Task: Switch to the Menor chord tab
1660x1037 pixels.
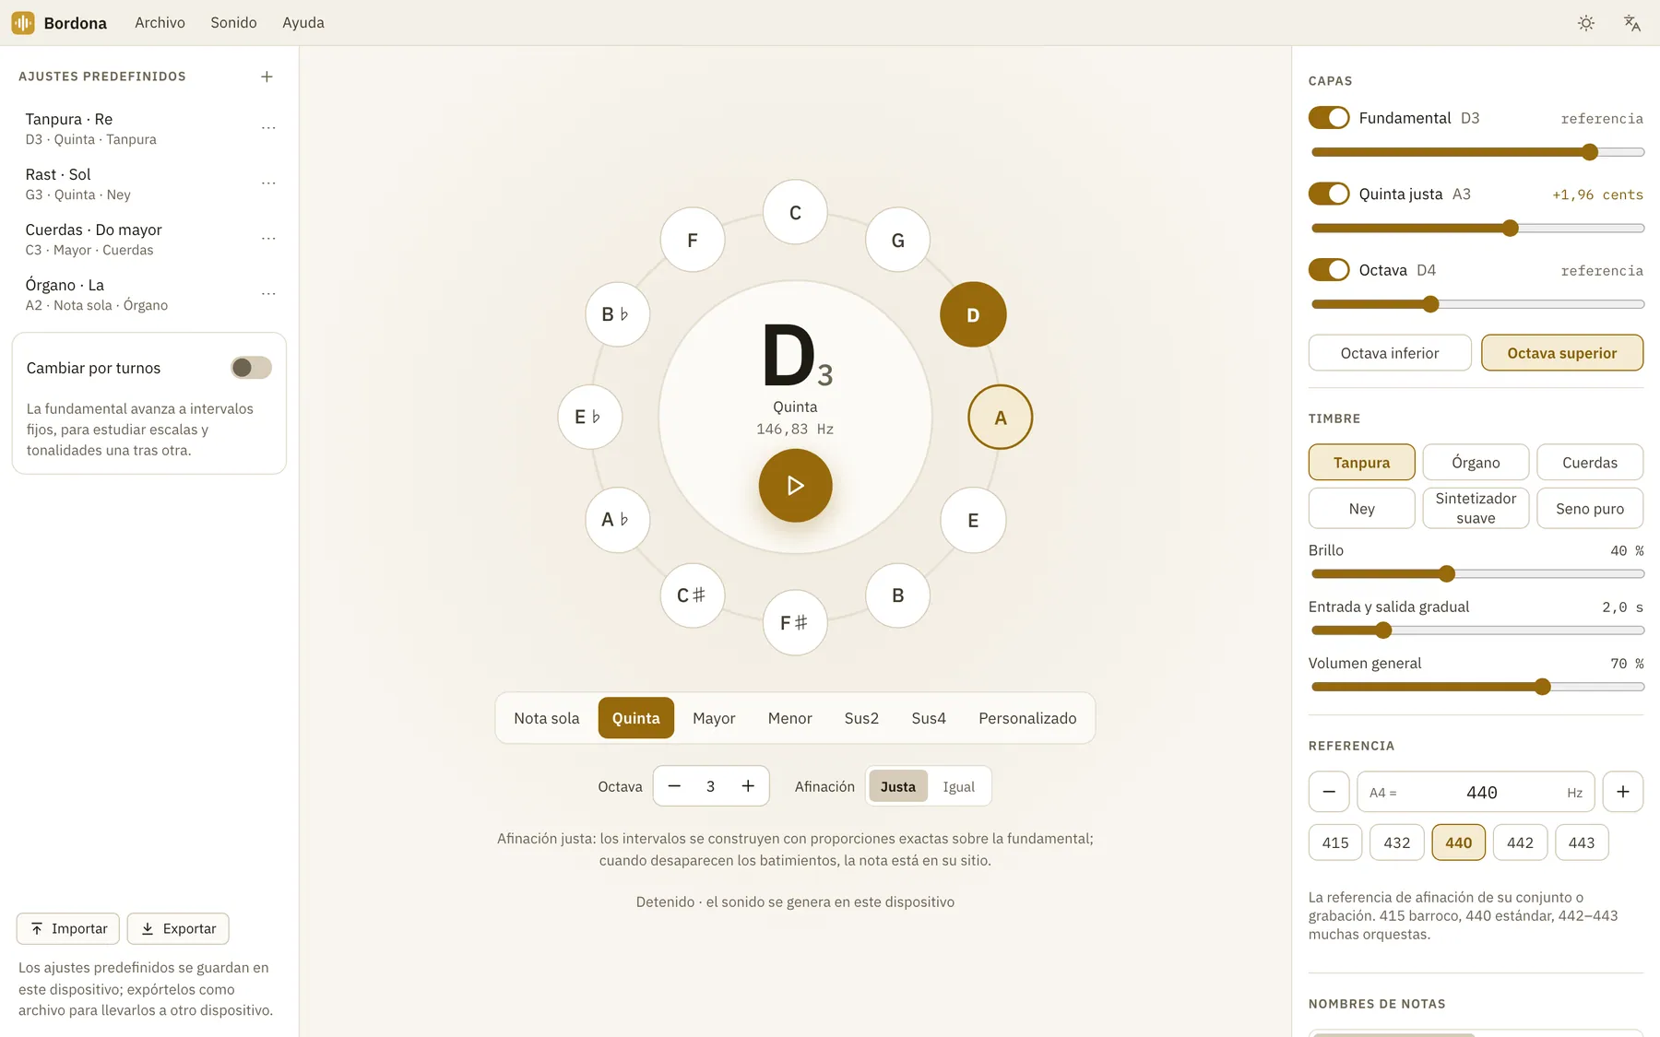Action: pos(789,718)
